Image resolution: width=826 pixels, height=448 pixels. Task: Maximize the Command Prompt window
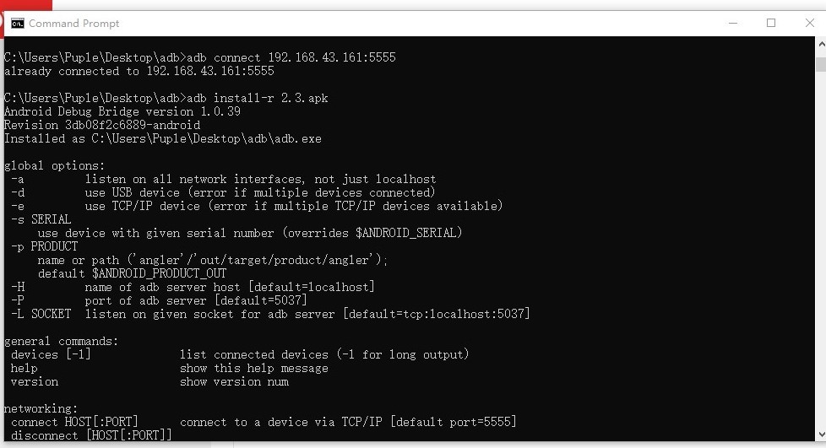(771, 23)
